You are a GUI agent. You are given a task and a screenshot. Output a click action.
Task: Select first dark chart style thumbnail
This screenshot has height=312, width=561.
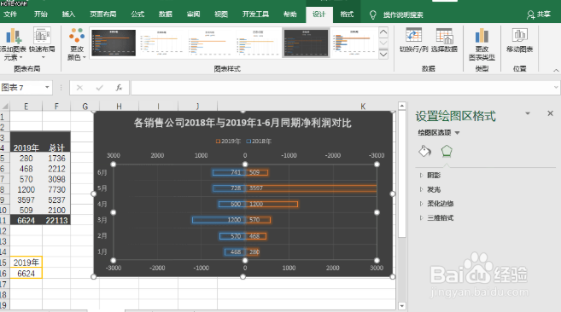coord(114,43)
